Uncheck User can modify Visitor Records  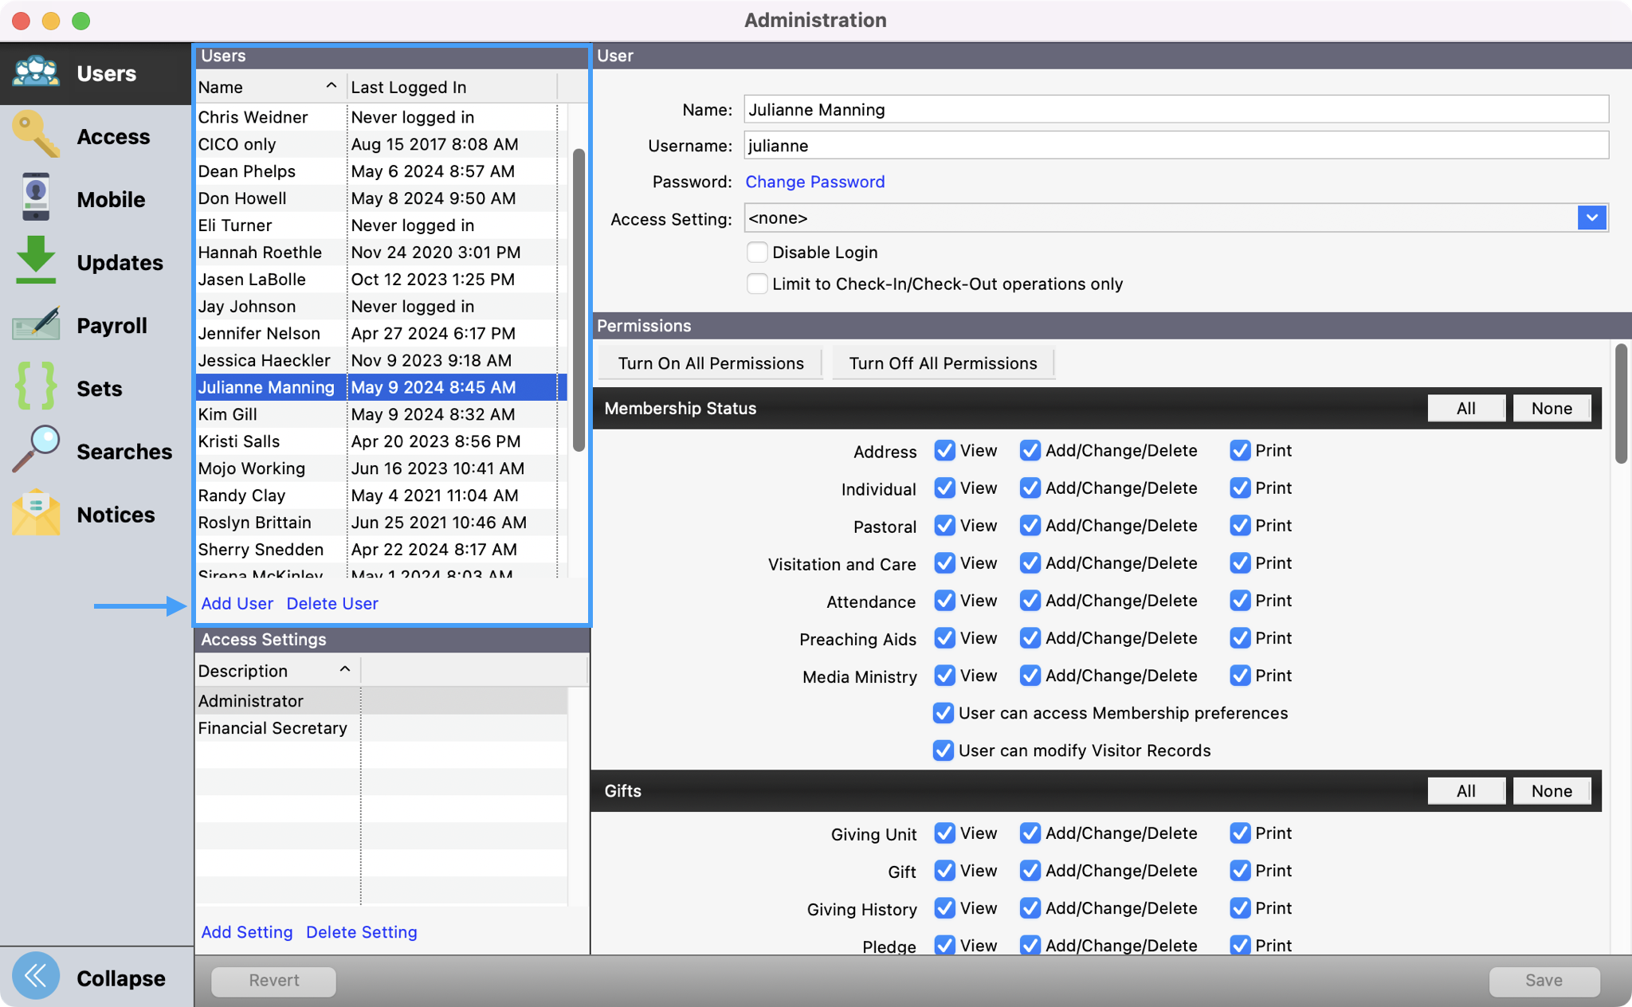click(x=943, y=750)
